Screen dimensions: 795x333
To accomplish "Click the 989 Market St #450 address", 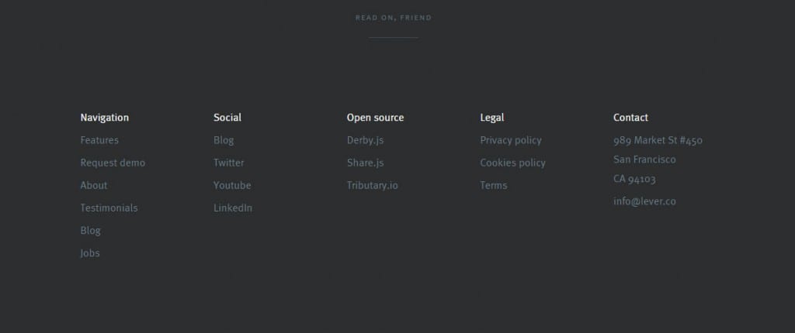I will coord(658,140).
